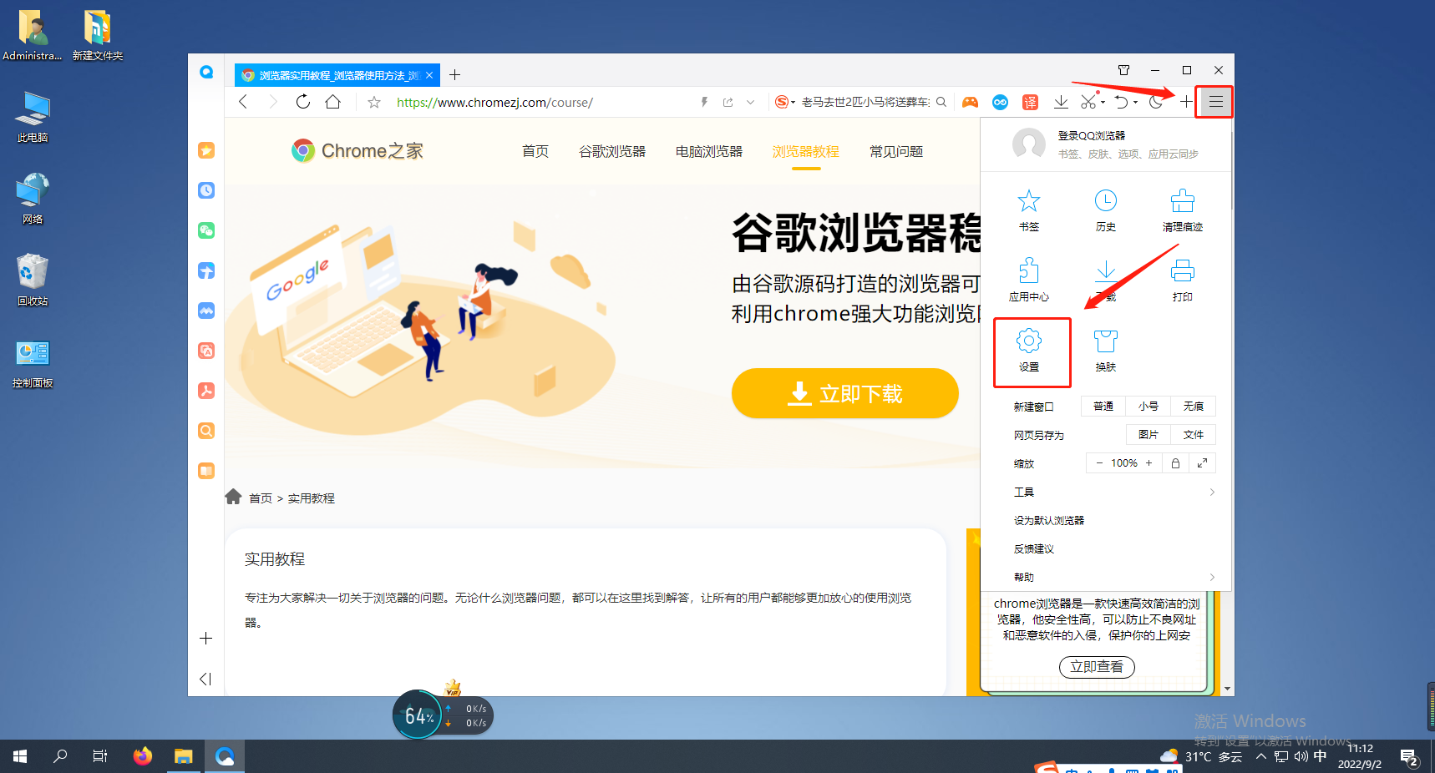
Task: Expand the 工具 tools submenu
Action: click(1114, 492)
